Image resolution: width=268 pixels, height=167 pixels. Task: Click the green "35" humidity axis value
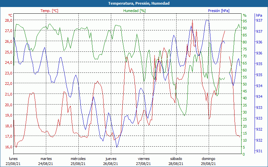pos(245,105)
